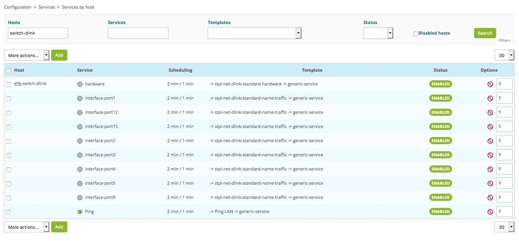Click the Ping service green icon
The image size is (519, 241).
[x=80, y=212]
